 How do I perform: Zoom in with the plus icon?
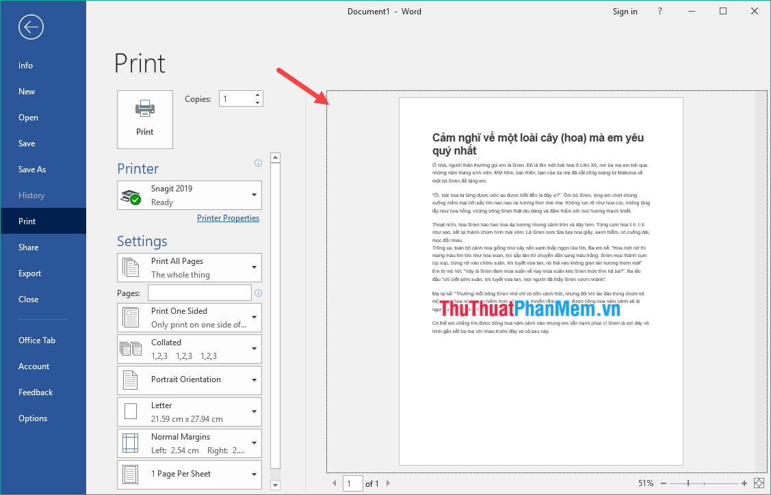point(744,483)
